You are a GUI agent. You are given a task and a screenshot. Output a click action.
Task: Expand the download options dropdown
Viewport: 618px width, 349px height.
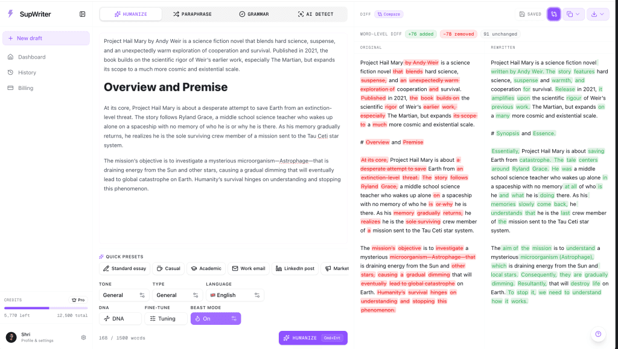(598, 14)
